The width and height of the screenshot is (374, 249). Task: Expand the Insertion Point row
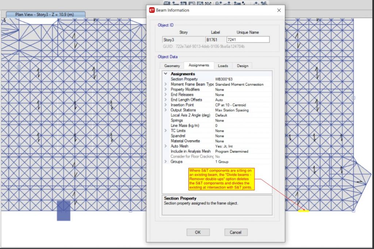pos(165,105)
